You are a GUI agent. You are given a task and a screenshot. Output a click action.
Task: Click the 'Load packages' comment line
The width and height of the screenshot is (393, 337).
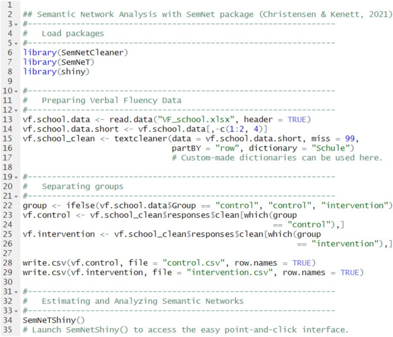[x=63, y=34]
